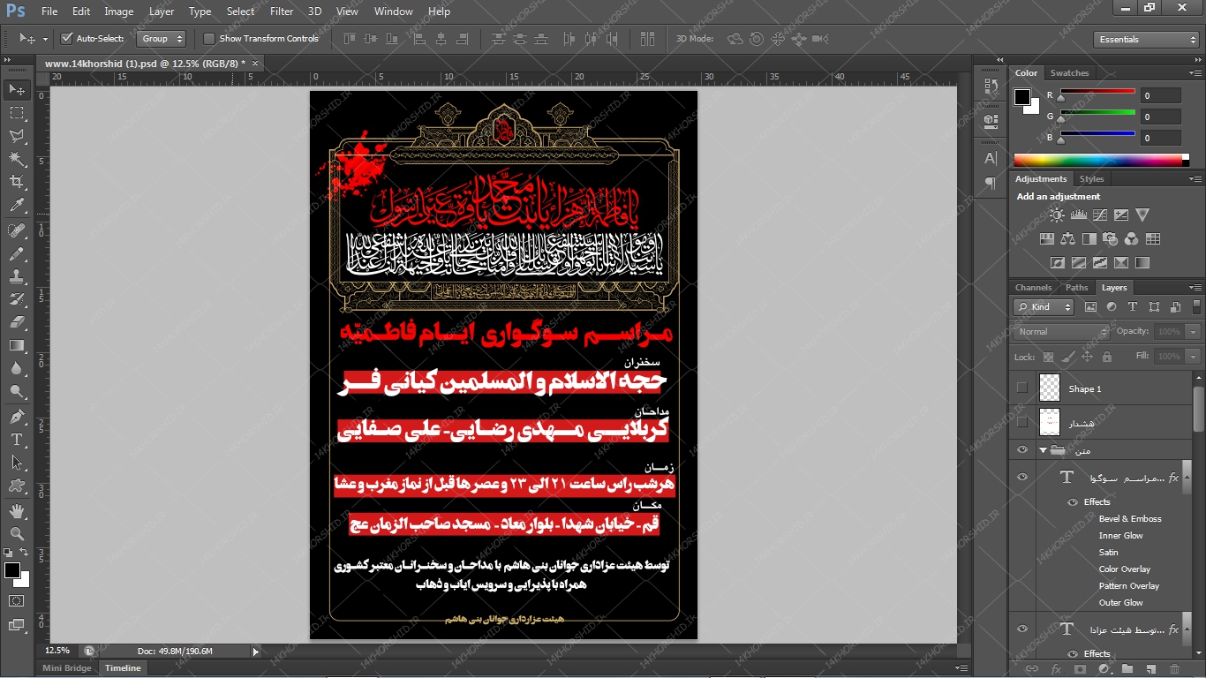
Task: Click the Bevel & Emboss effect
Action: click(1130, 519)
